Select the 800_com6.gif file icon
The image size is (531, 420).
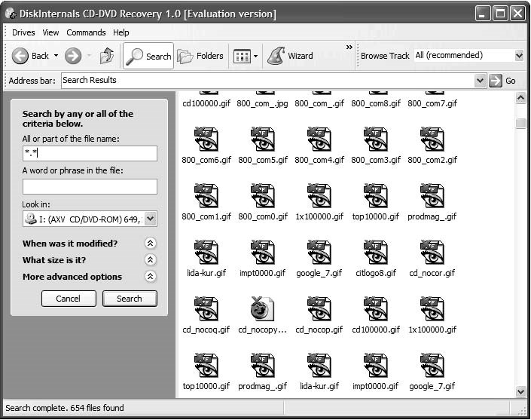[206, 139]
